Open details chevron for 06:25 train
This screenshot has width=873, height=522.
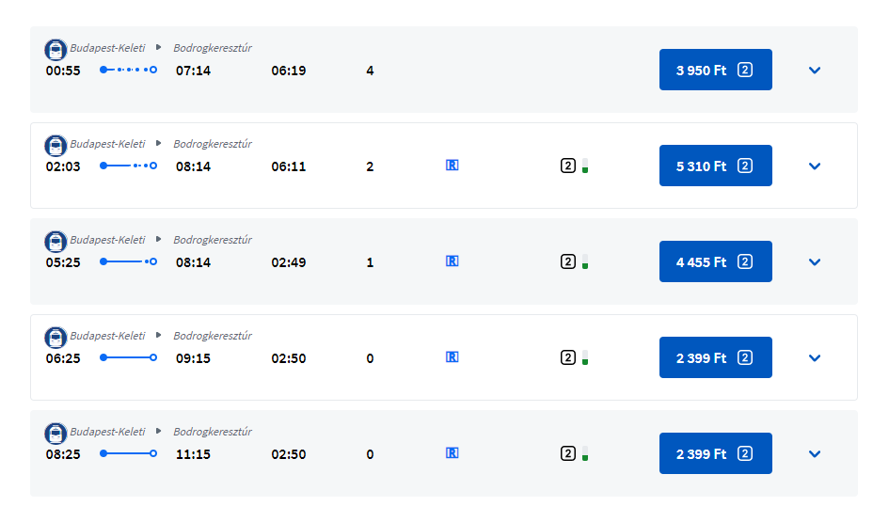click(x=815, y=358)
